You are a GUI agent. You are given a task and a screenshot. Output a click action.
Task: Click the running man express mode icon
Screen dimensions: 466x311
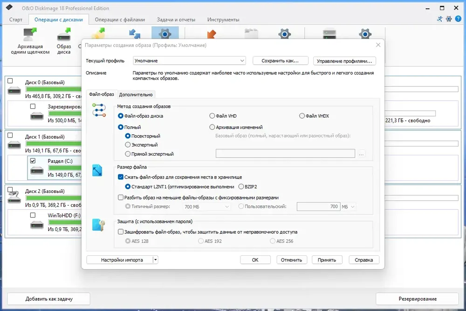point(440,19)
